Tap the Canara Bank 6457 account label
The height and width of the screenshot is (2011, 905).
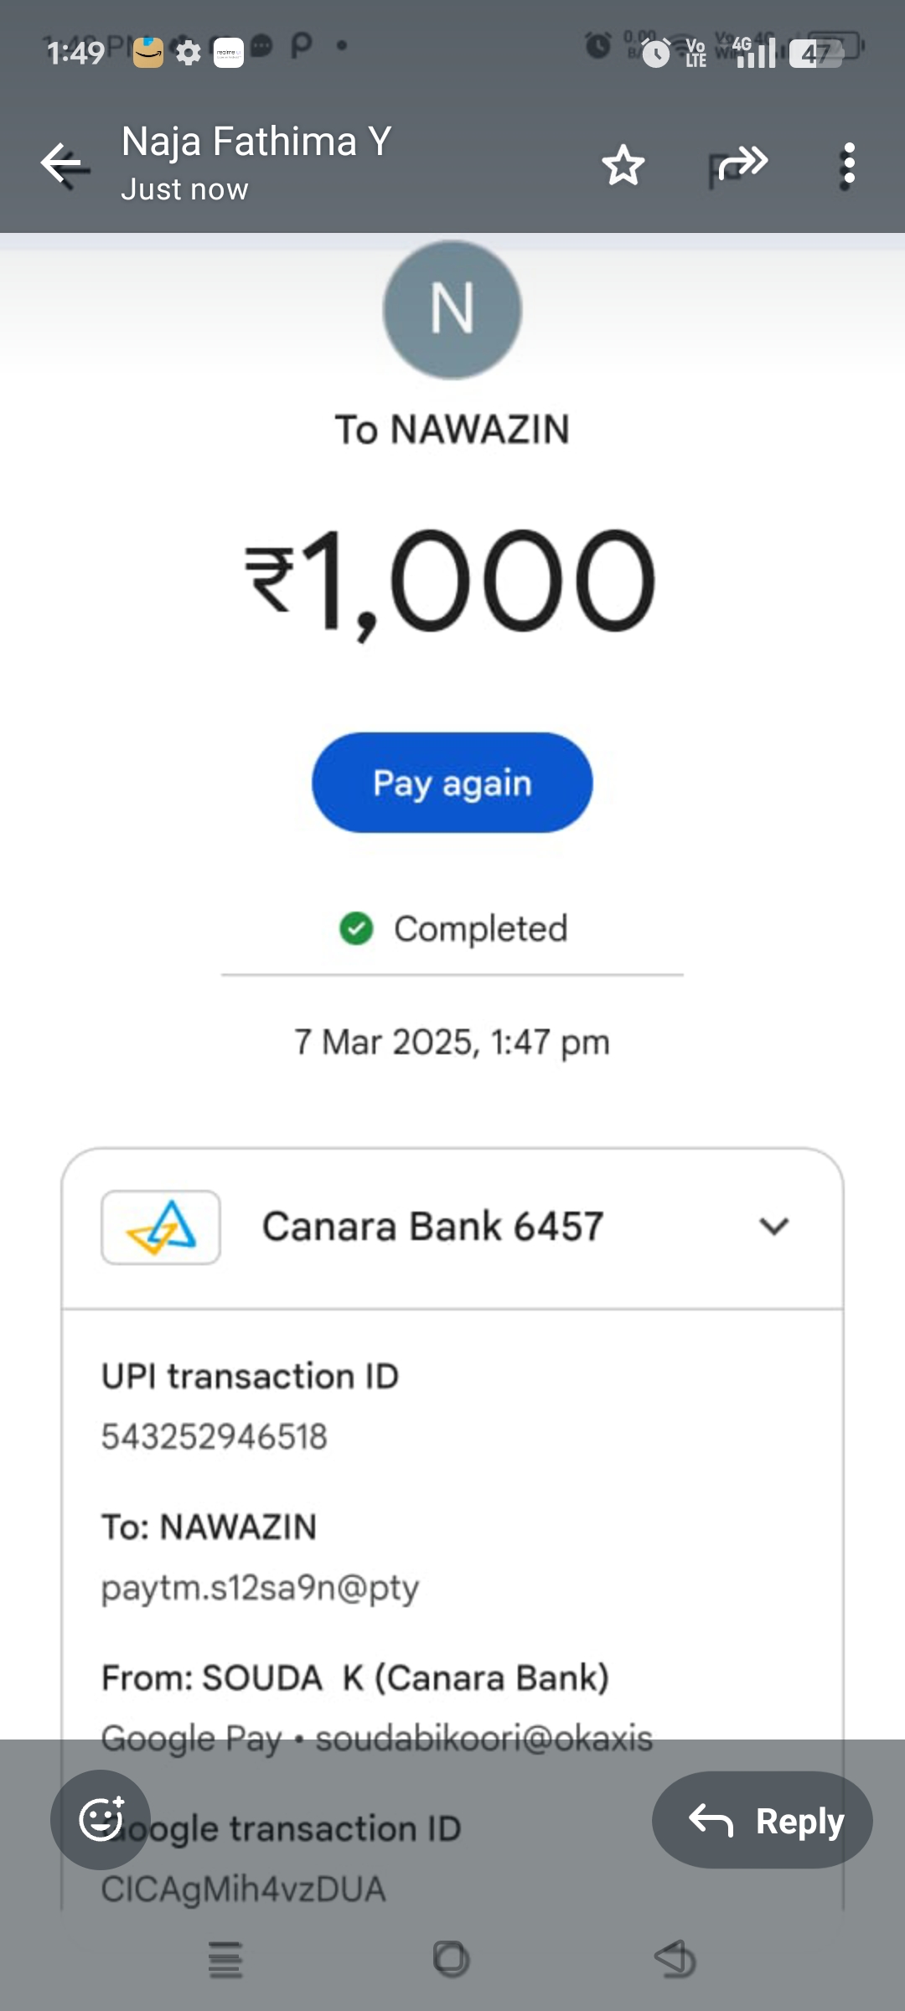[432, 1227]
